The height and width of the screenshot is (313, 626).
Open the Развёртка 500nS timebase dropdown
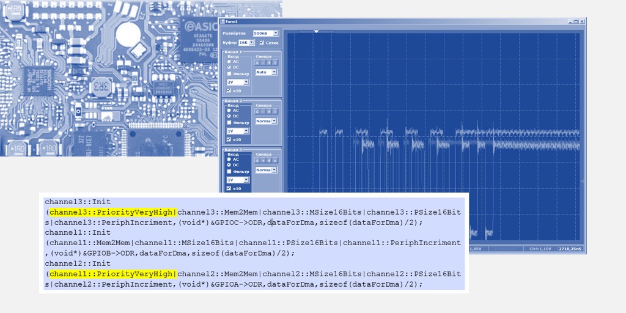[276, 33]
